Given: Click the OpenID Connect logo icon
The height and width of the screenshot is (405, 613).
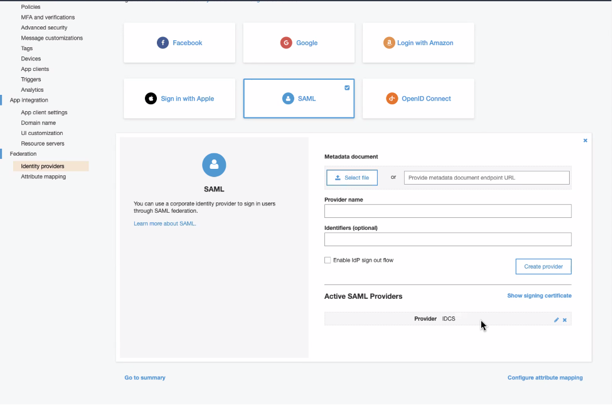Looking at the screenshot, I should pos(392,99).
